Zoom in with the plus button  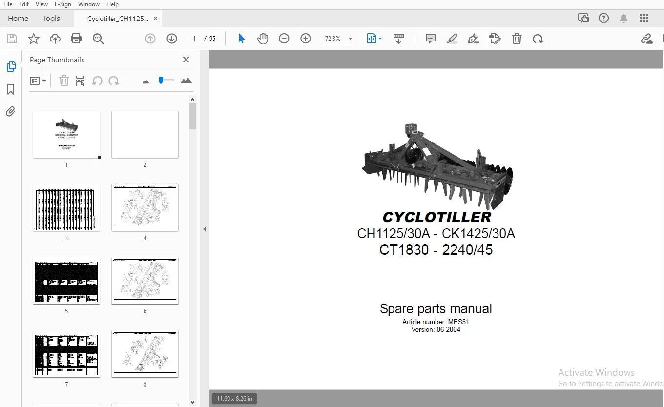[x=306, y=39]
